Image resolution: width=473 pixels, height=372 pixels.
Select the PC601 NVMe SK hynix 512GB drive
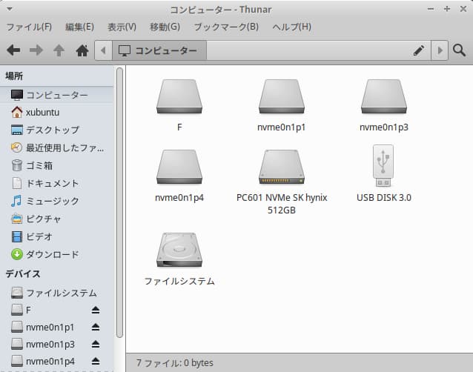click(282, 167)
